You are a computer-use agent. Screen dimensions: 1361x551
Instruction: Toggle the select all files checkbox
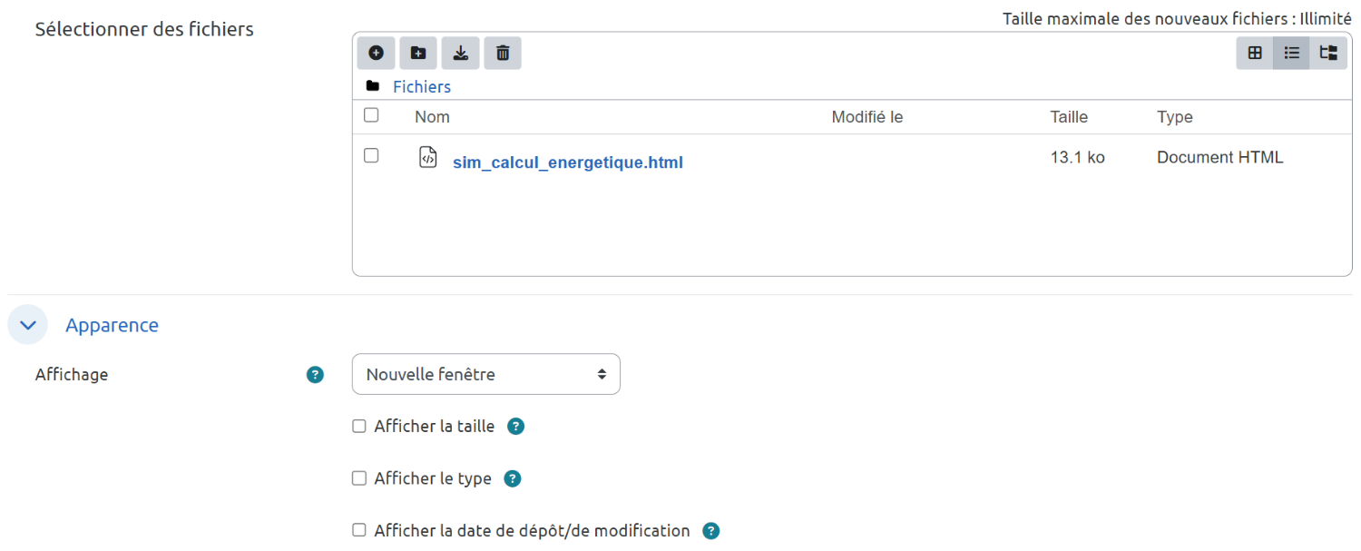(x=371, y=115)
